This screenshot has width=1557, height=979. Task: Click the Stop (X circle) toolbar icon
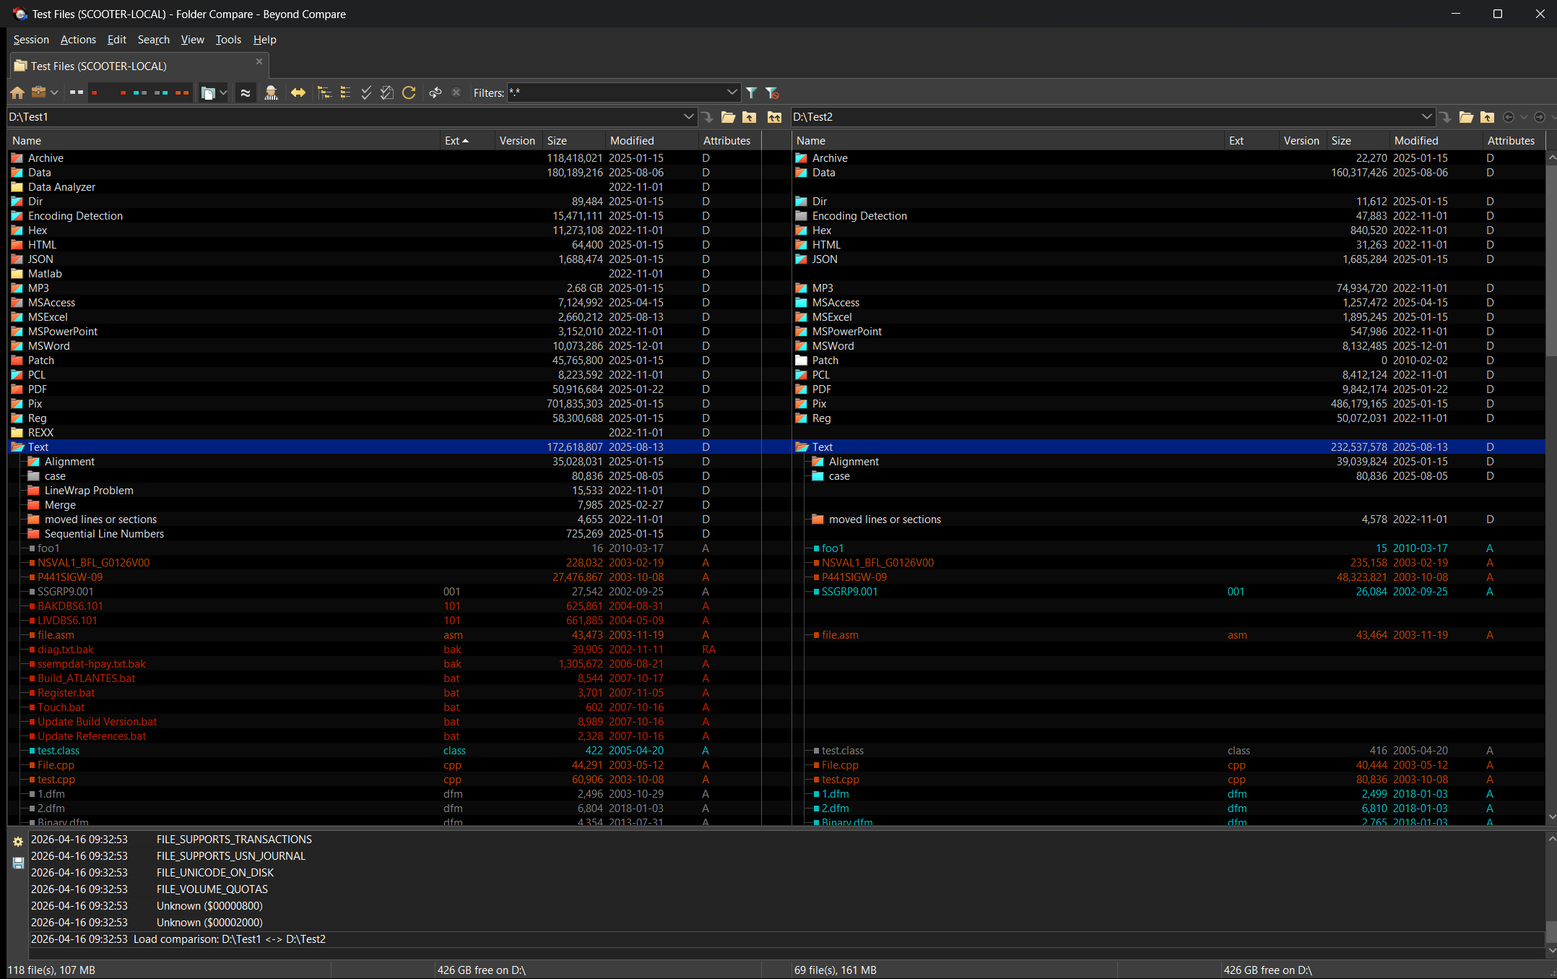(x=456, y=92)
